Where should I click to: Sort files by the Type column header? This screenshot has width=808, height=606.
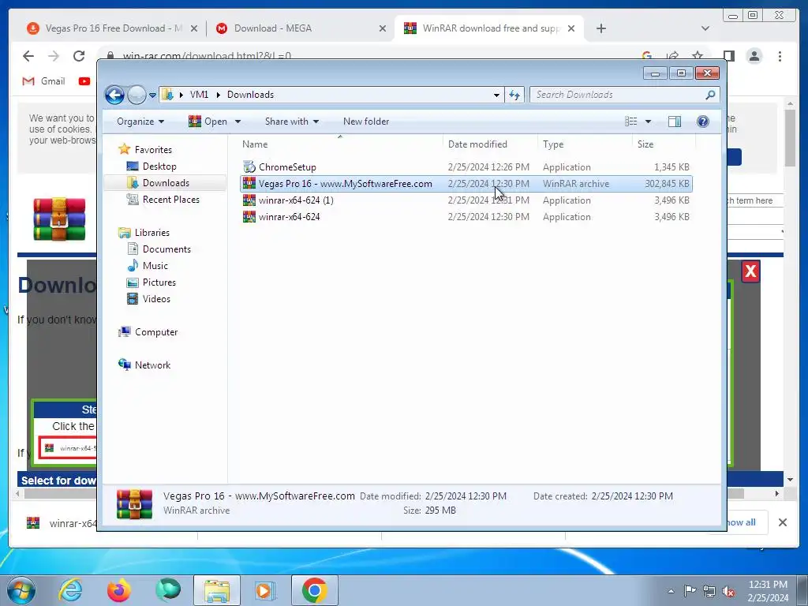coord(585,144)
